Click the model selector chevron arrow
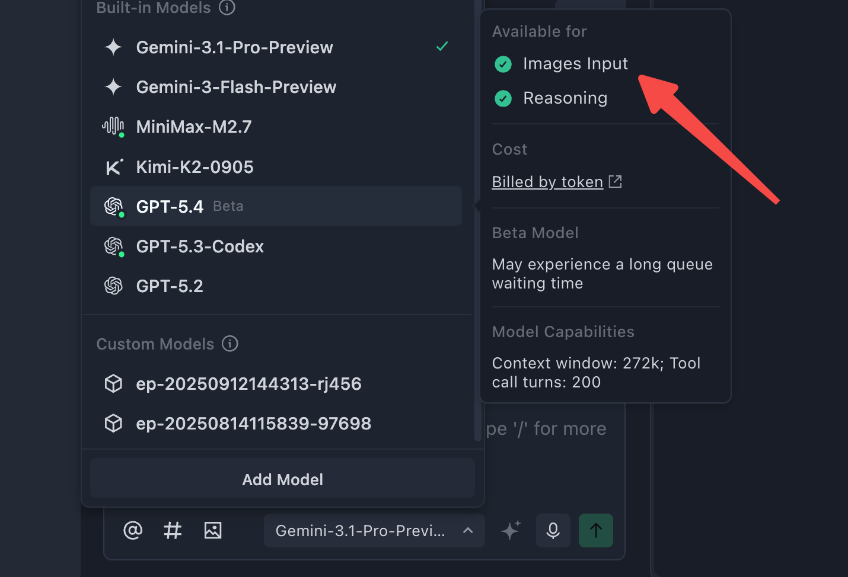The image size is (848, 577). 468,530
